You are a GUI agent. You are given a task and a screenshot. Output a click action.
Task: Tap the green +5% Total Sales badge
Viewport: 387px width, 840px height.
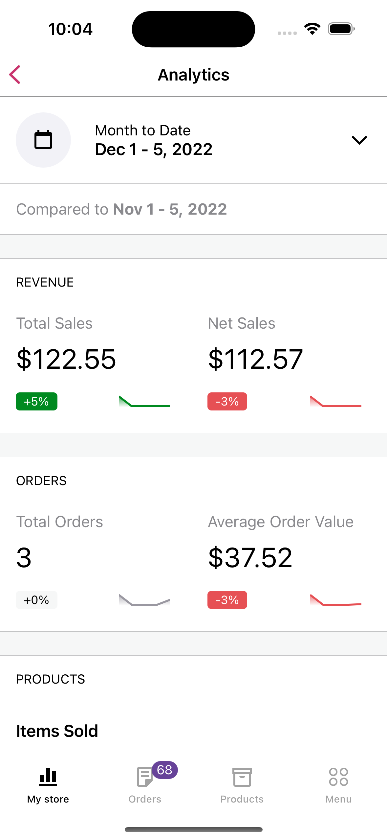[x=36, y=401]
